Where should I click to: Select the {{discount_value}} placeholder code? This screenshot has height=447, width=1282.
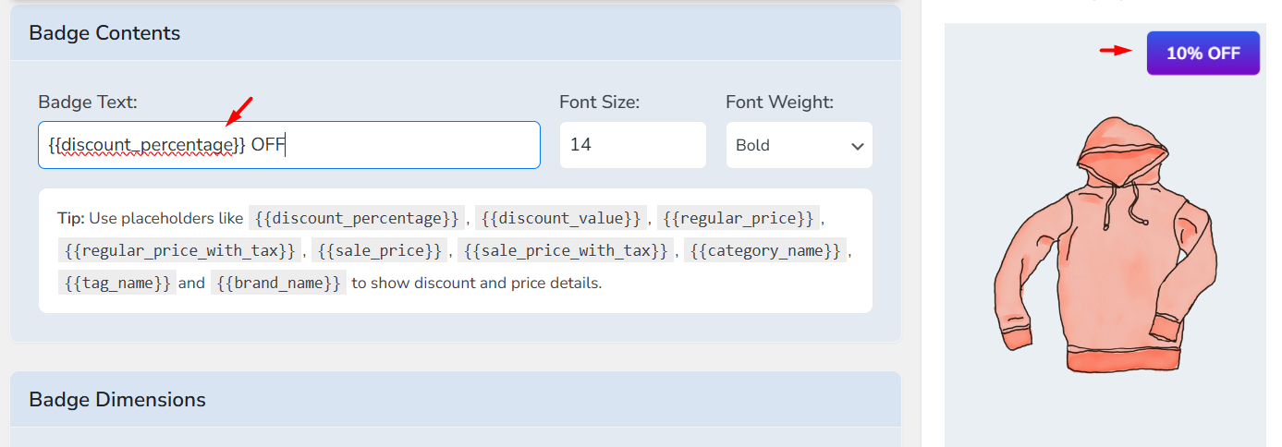point(561,219)
